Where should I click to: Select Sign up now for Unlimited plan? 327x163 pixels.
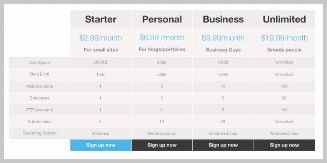tap(284, 145)
